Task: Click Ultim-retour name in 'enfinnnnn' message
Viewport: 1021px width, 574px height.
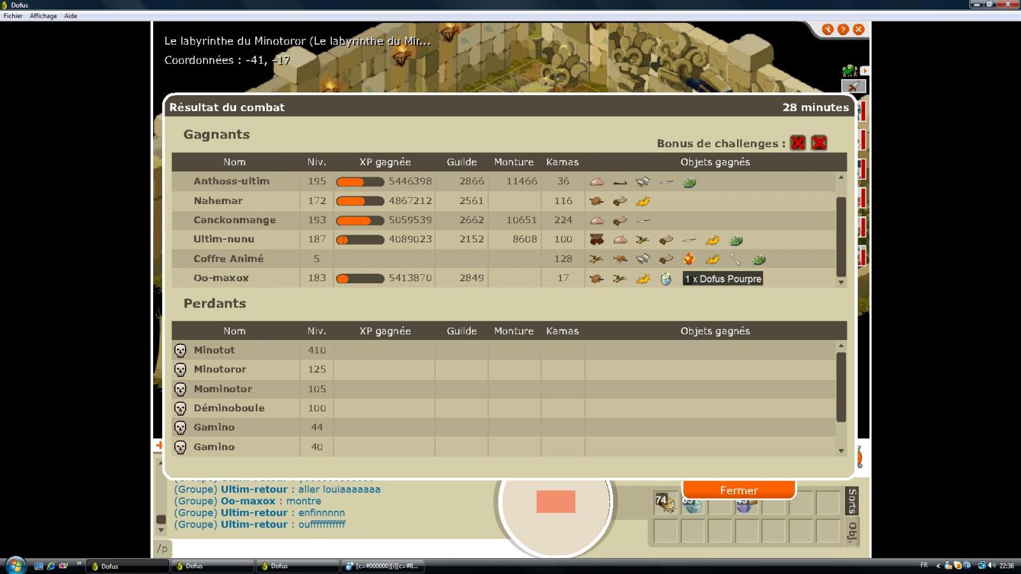Action: click(254, 513)
